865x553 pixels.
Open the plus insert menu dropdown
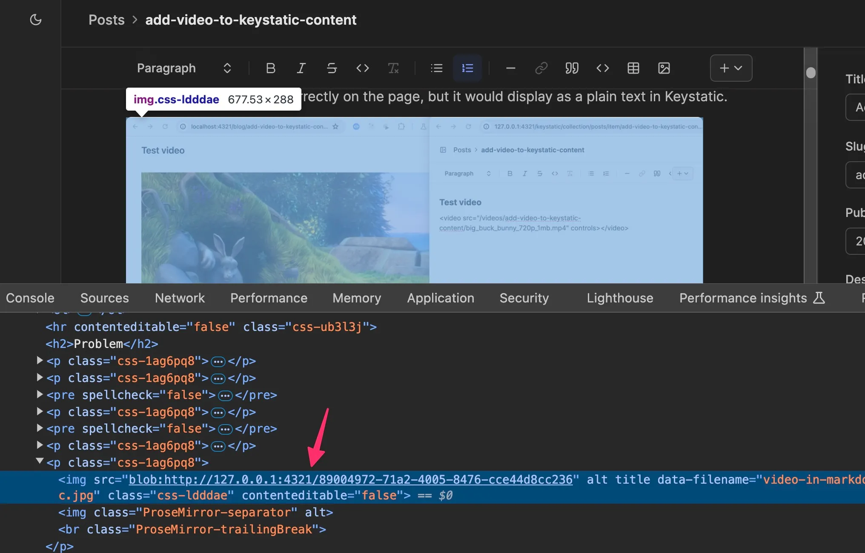730,68
